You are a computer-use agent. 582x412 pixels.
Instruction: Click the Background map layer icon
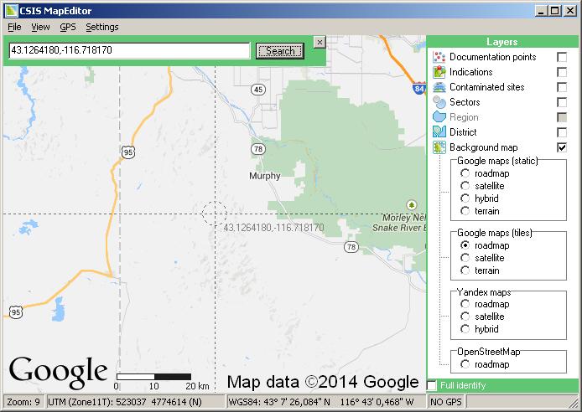point(439,147)
